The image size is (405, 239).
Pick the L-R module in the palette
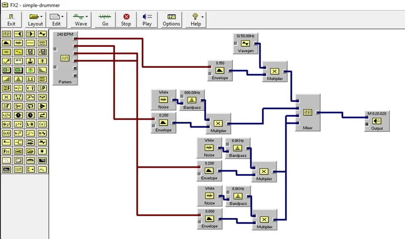tap(30, 124)
